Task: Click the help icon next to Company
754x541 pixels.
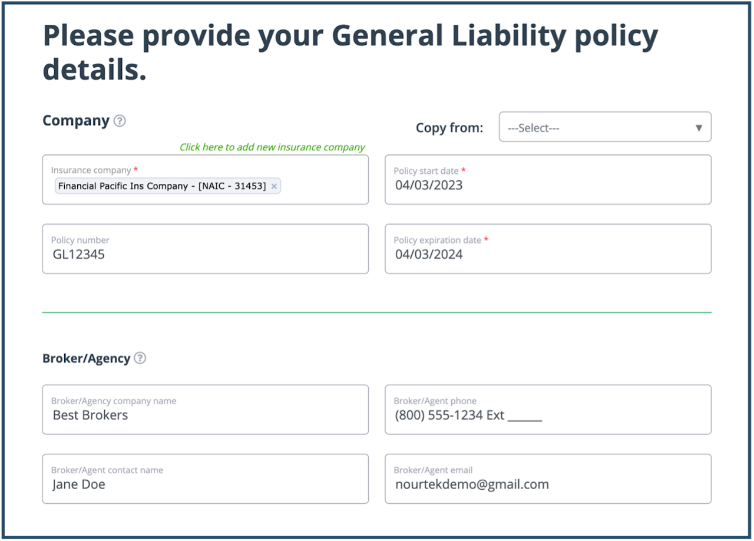Action: [120, 121]
